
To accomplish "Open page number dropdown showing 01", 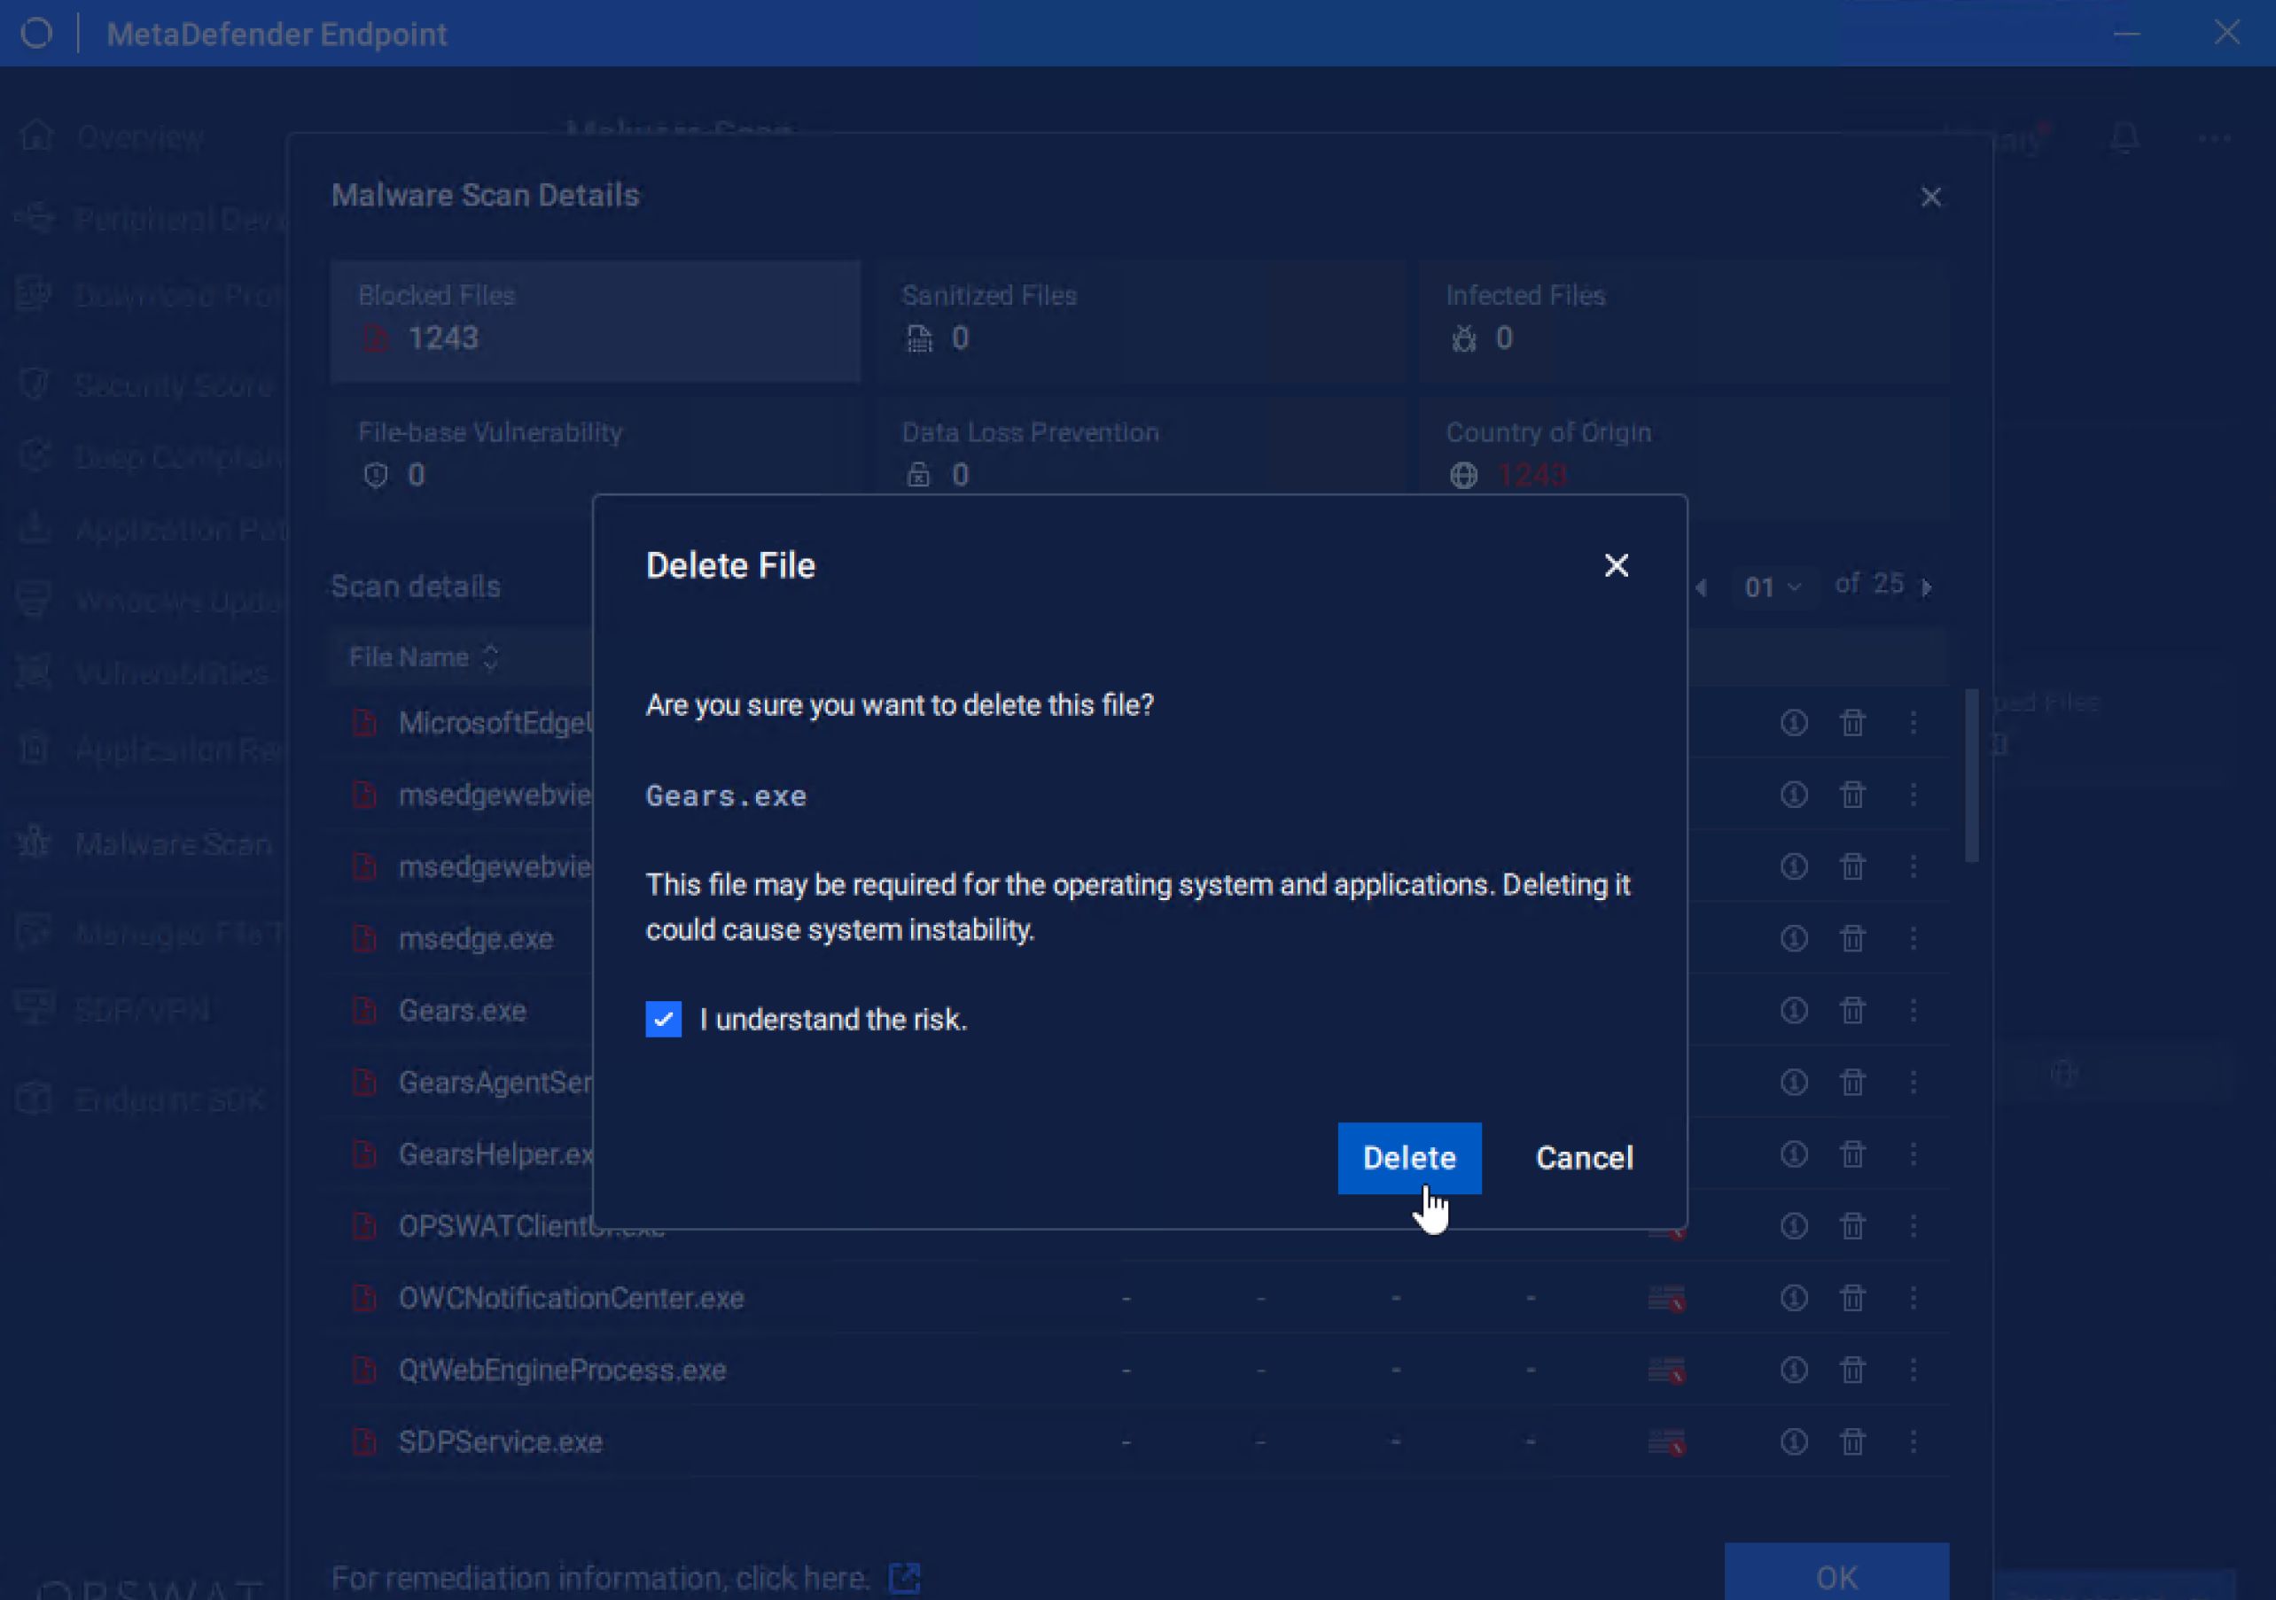I will click(x=1772, y=586).
